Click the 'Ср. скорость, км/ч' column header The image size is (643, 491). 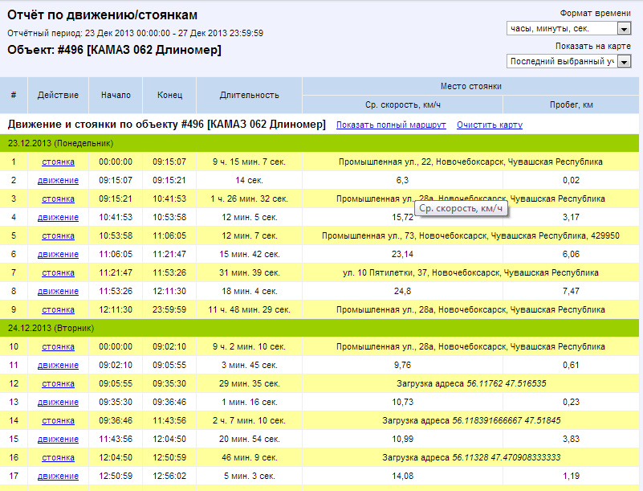[402, 104]
